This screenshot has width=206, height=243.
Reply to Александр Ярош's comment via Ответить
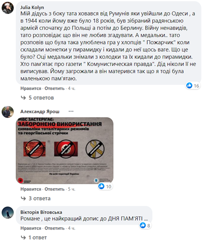coord(55,189)
